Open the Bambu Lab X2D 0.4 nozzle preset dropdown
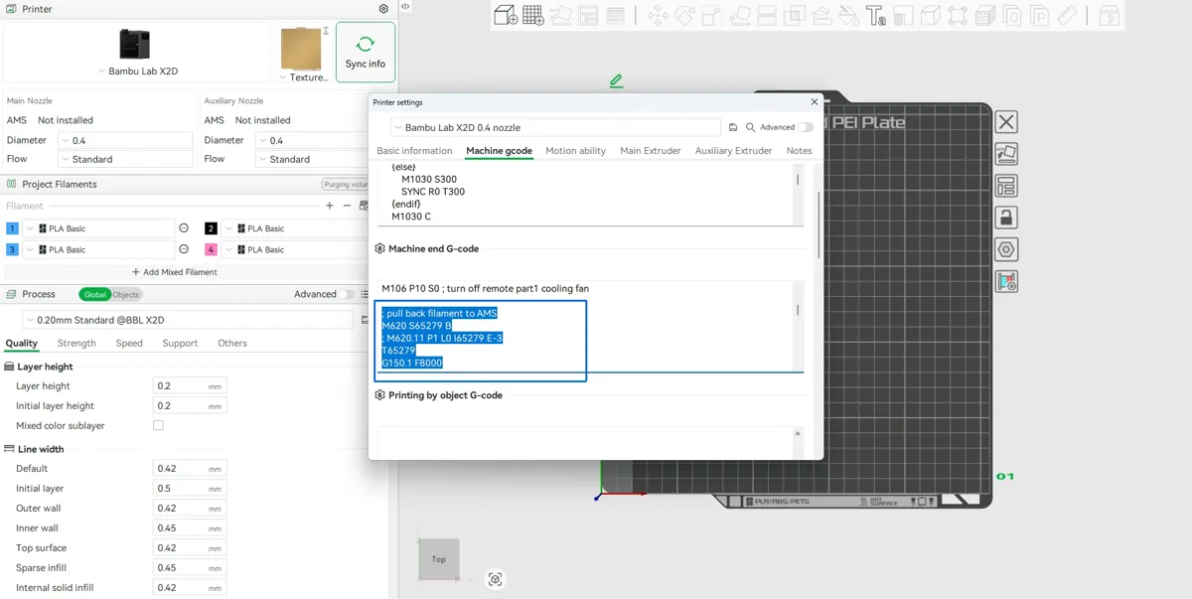This screenshot has width=1192, height=599. (555, 127)
